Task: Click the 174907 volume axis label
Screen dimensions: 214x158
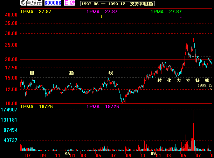Action: (x=9, y=110)
